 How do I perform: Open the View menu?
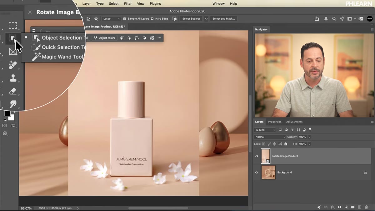coord(141,4)
